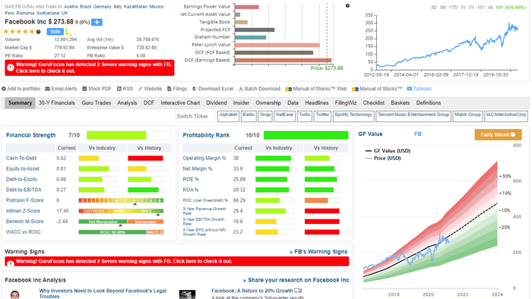Click the Email Alerts envelope icon
Viewport: 532px width, 299px height.
(47, 89)
